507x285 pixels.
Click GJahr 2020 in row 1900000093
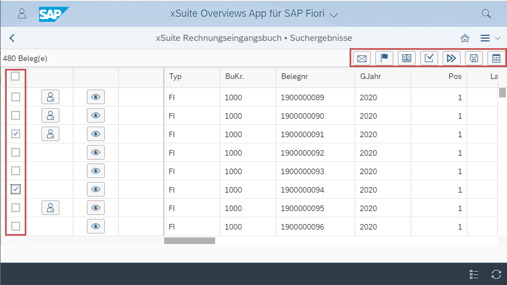point(368,171)
